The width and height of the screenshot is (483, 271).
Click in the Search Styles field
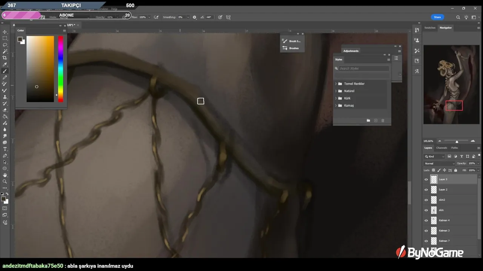(364, 69)
